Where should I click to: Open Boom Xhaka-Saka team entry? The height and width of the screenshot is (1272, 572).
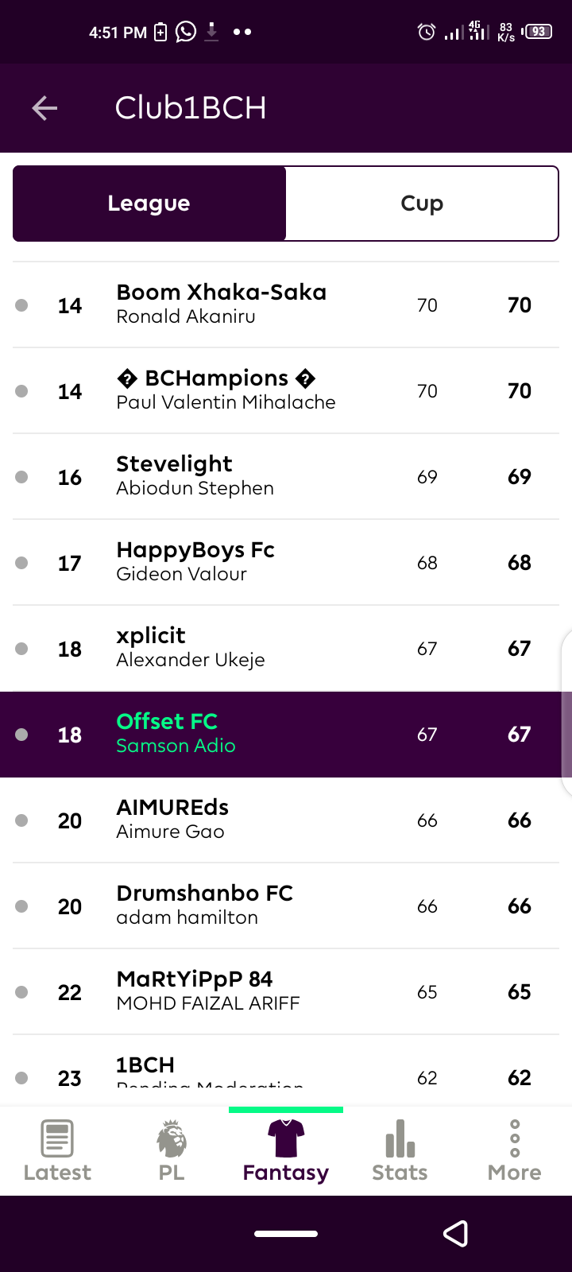(x=286, y=304)
